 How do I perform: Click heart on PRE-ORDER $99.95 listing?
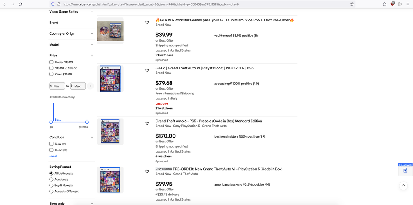(147, 171)
